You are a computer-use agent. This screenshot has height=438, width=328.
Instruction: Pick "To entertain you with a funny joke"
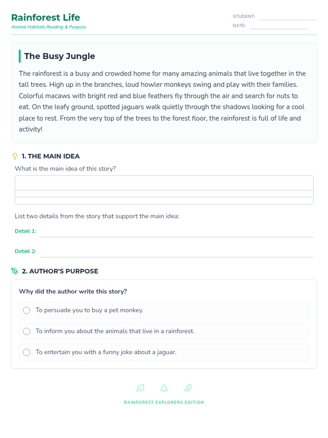pos(27,352)
